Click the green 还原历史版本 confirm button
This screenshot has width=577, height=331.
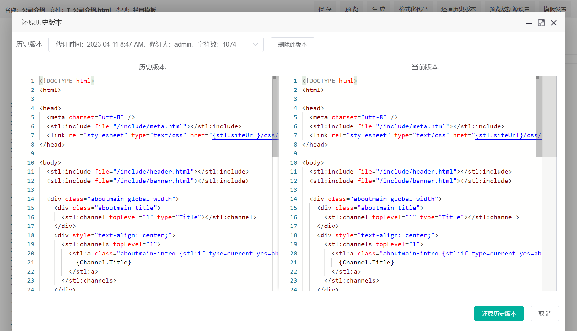[x=499, y=313]
